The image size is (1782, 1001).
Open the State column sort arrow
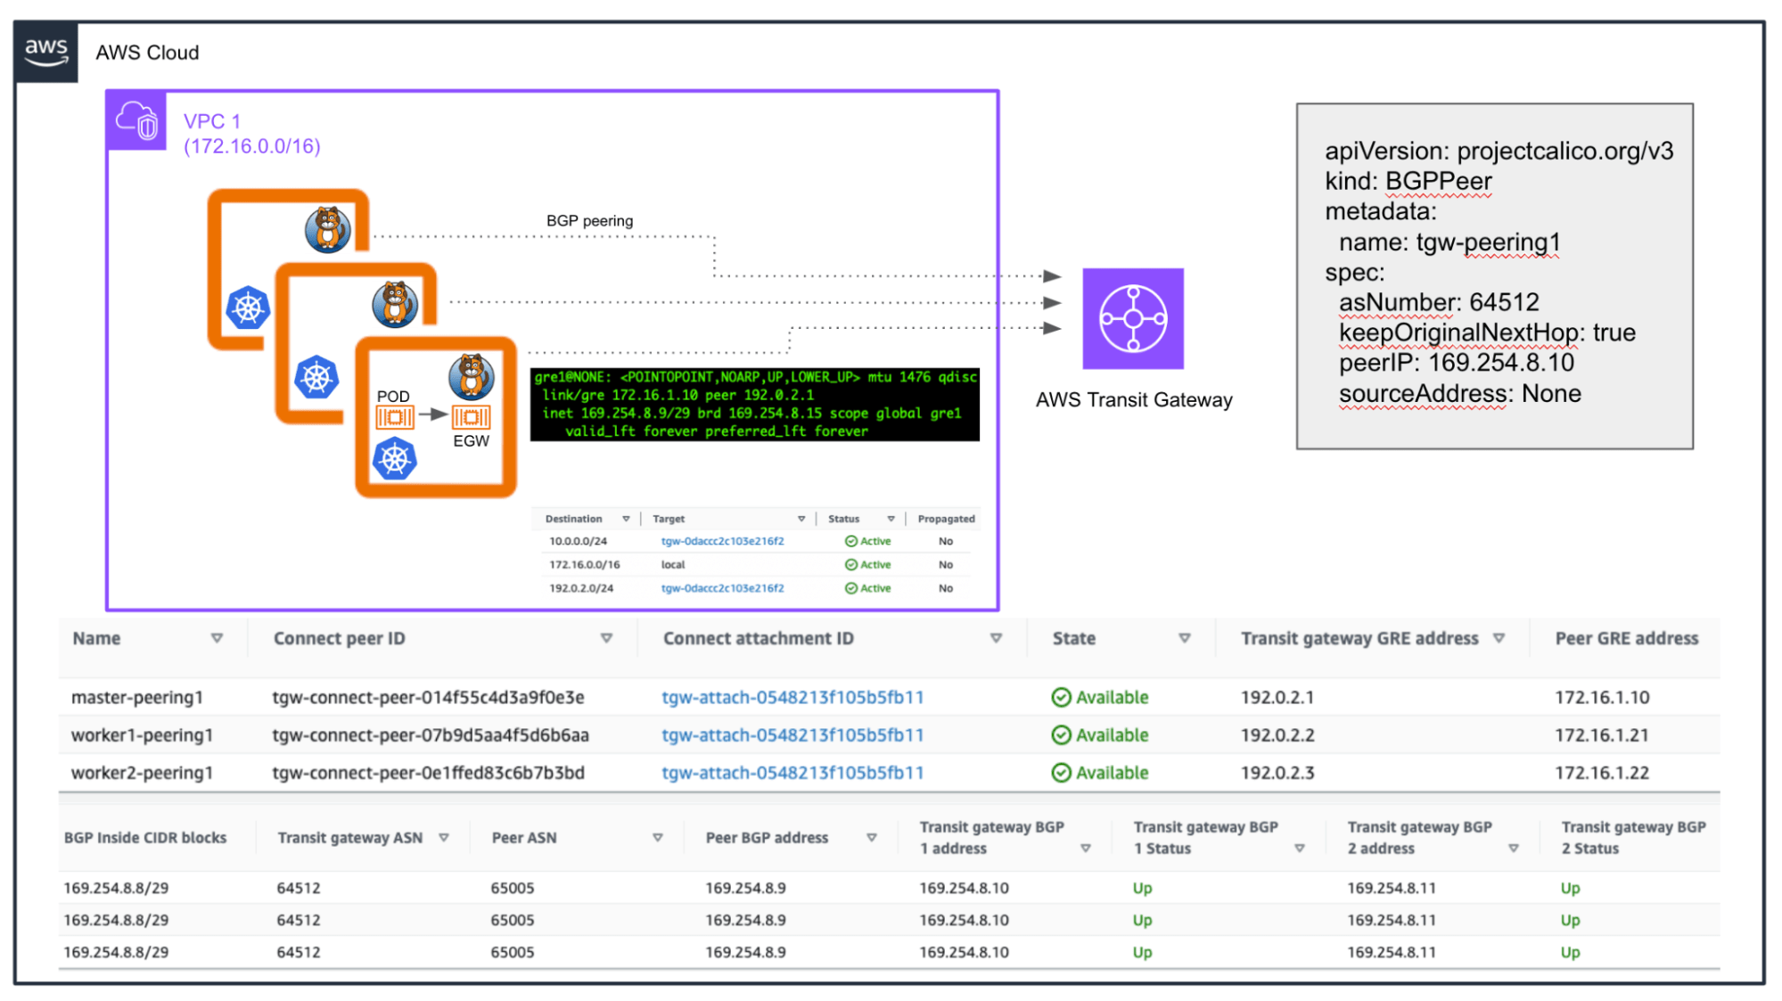point(1184,638)
